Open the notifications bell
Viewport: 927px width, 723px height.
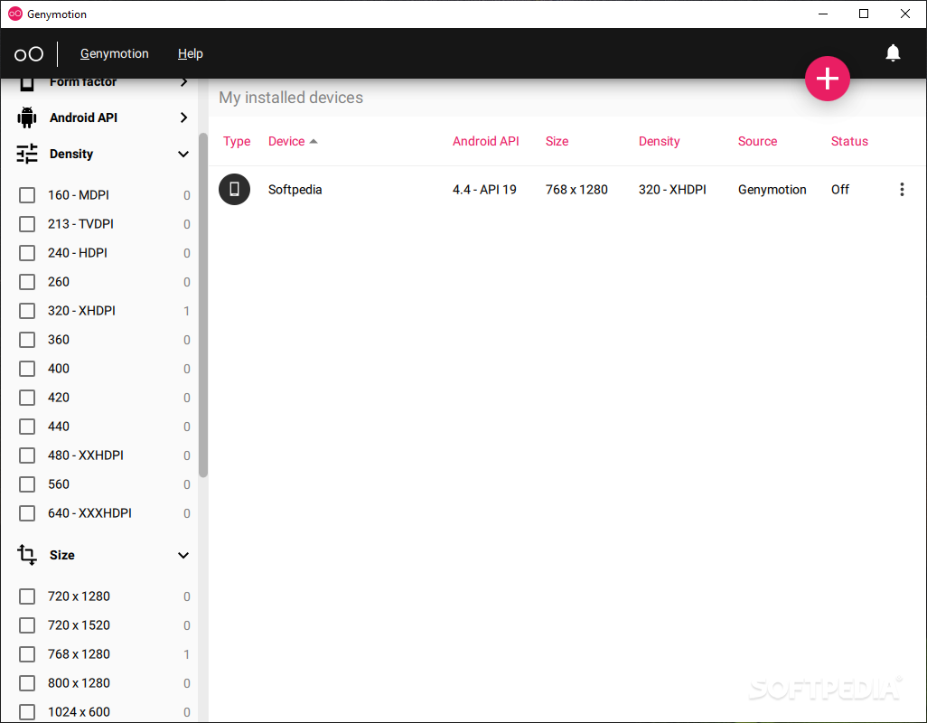click(x=893, y=53)
